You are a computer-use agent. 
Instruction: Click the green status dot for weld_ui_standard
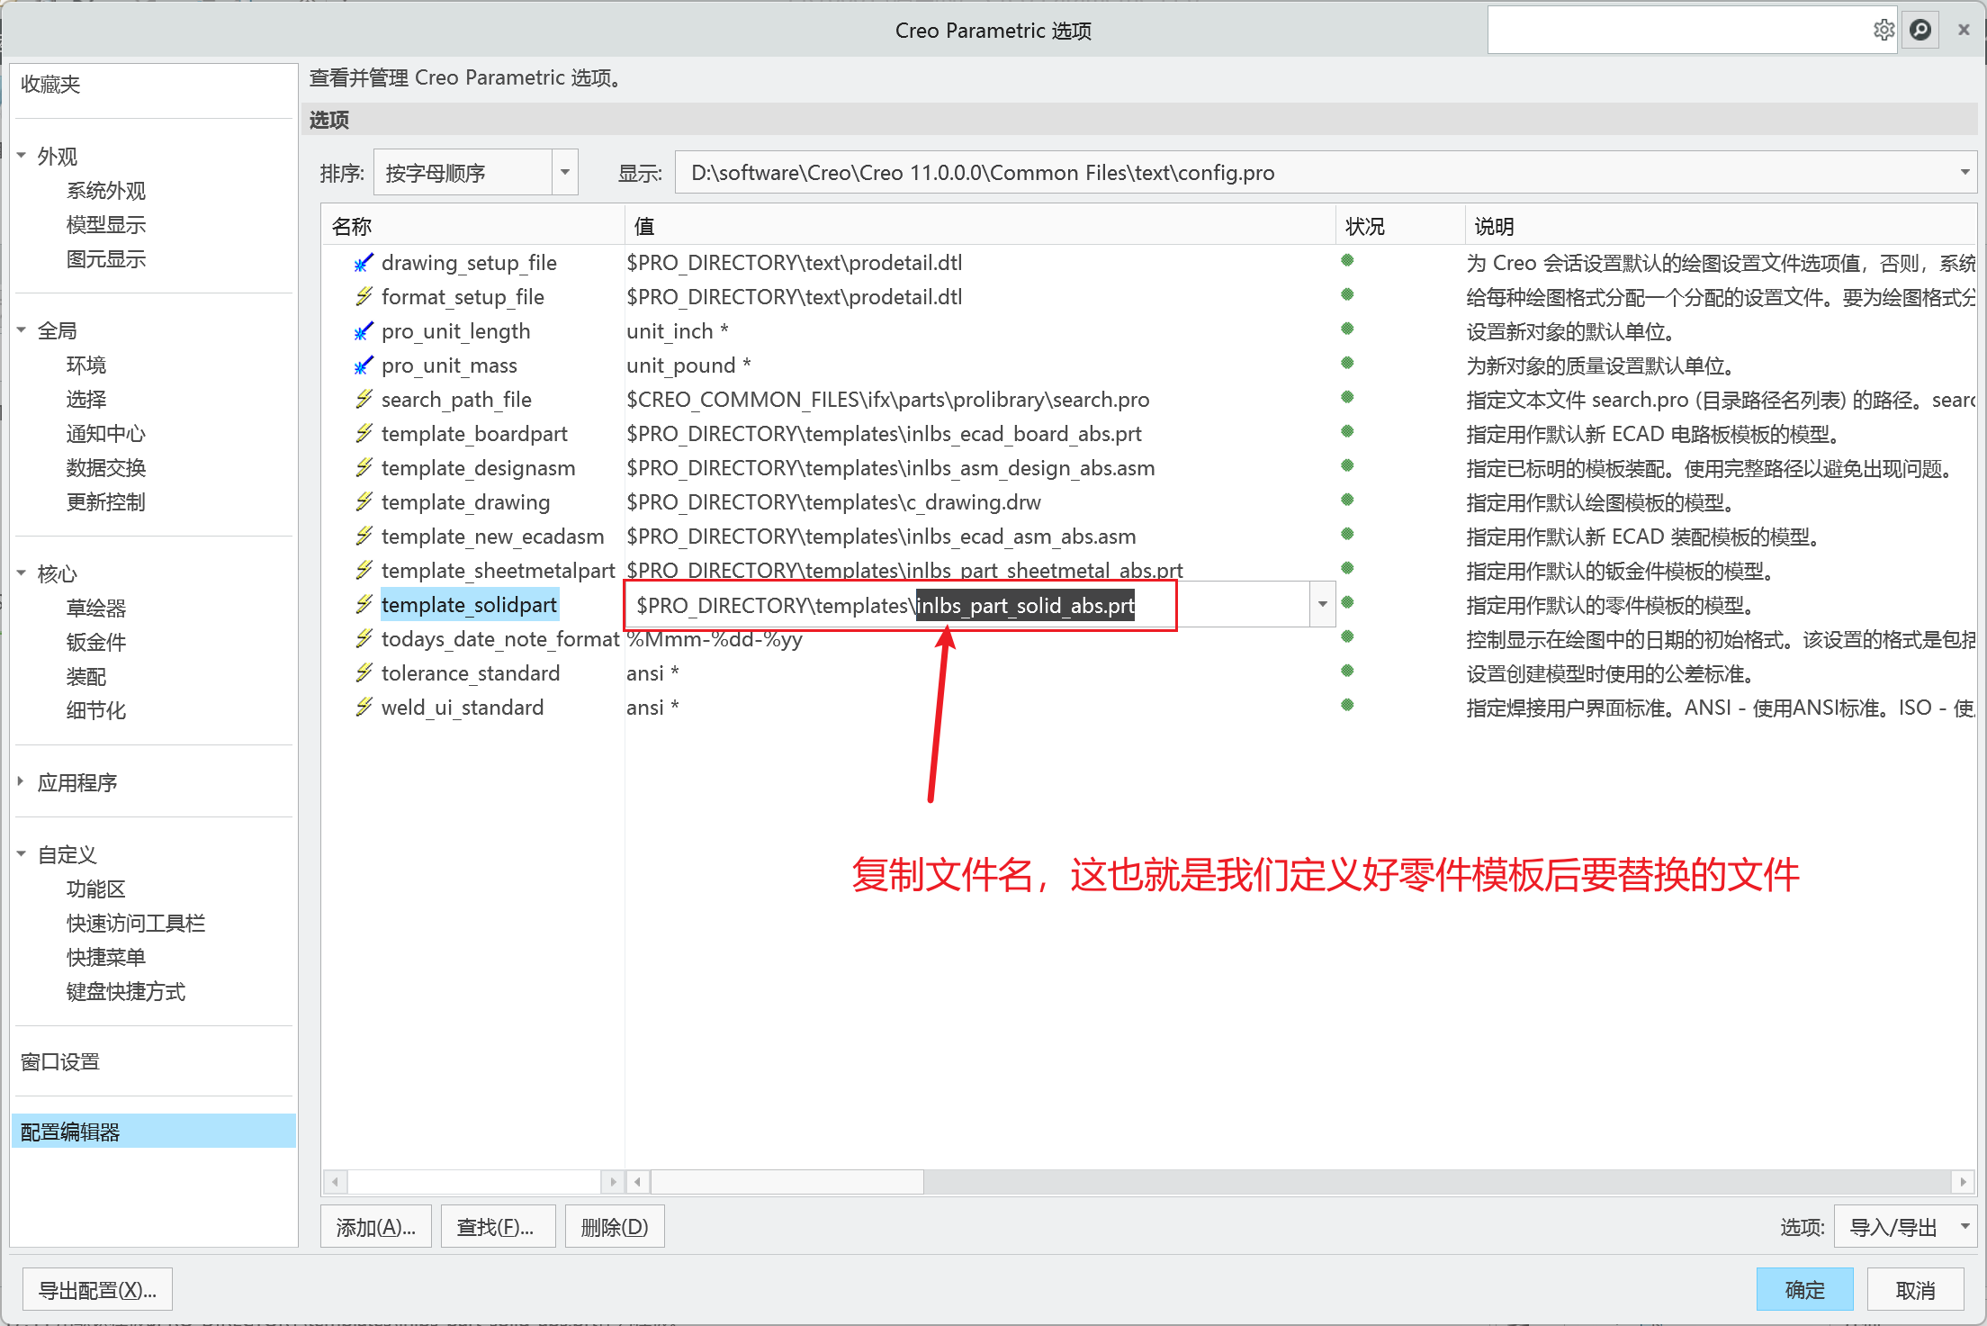(x=1347, y=705)
